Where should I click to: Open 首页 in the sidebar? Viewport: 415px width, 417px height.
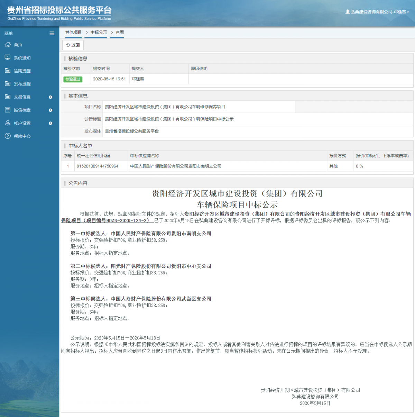(18, 45)
